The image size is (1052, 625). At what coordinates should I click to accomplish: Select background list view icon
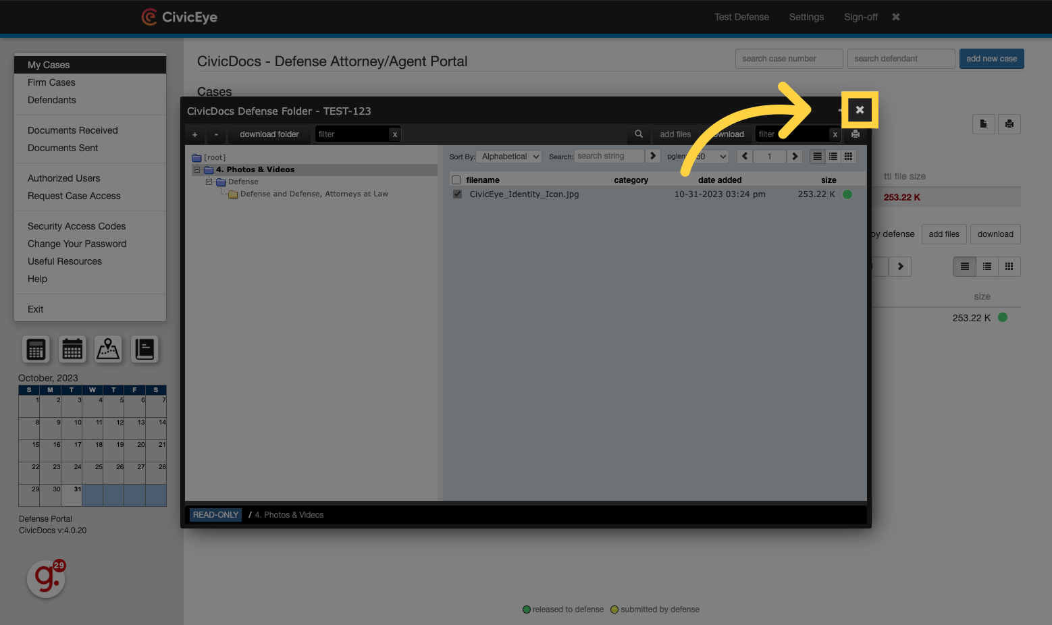[965, 267]
